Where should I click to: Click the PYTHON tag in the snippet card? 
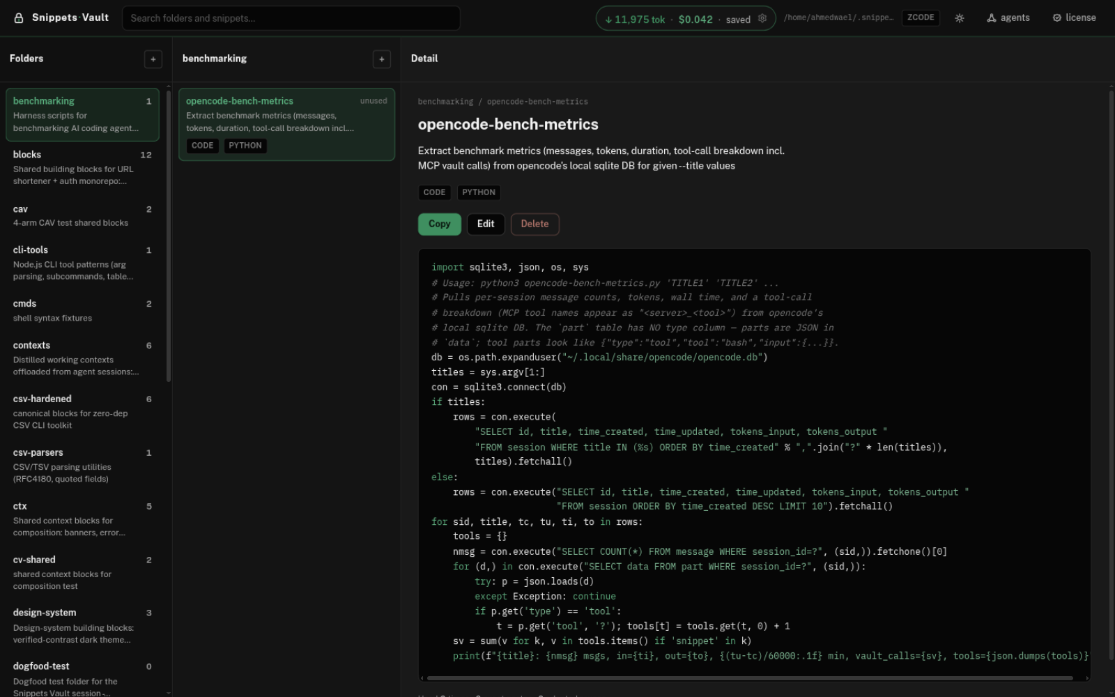245,146
